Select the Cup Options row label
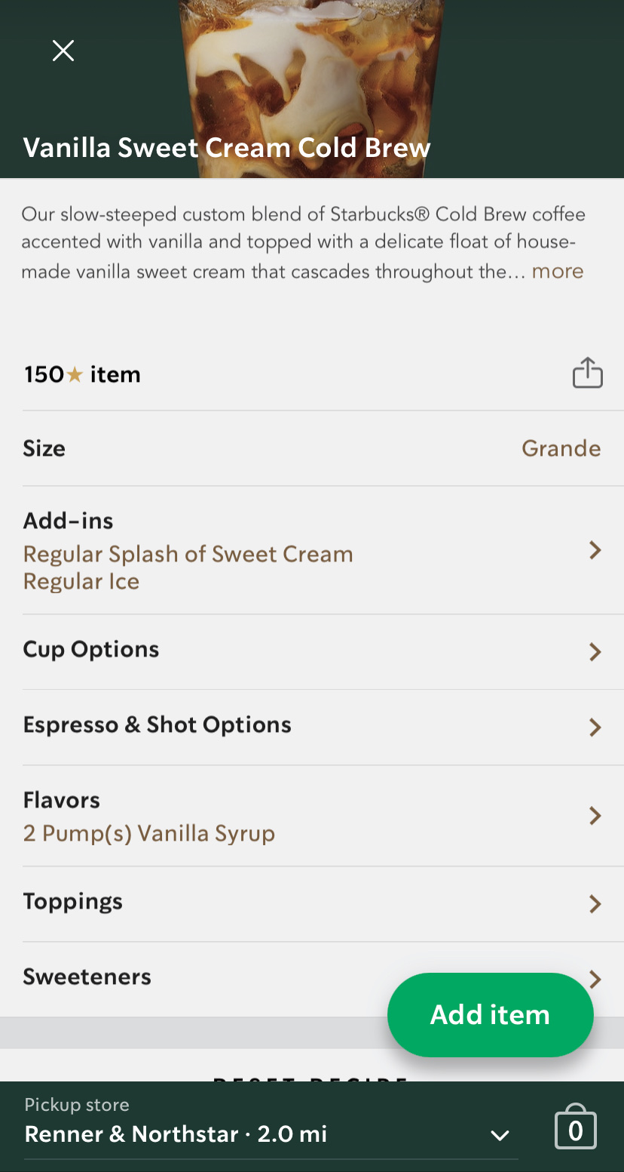Screen dimensions: 624x1172 pyautogui.click(x=91, y=650)
